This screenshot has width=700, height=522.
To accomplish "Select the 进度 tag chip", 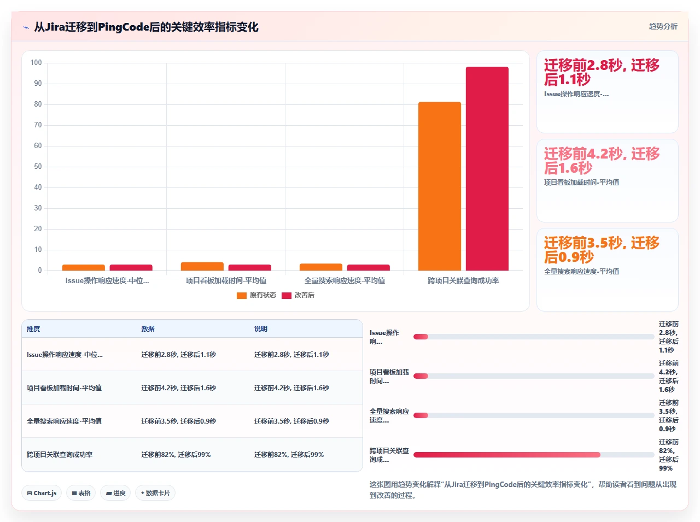I will pyautogui.click(x=115, y=493).
